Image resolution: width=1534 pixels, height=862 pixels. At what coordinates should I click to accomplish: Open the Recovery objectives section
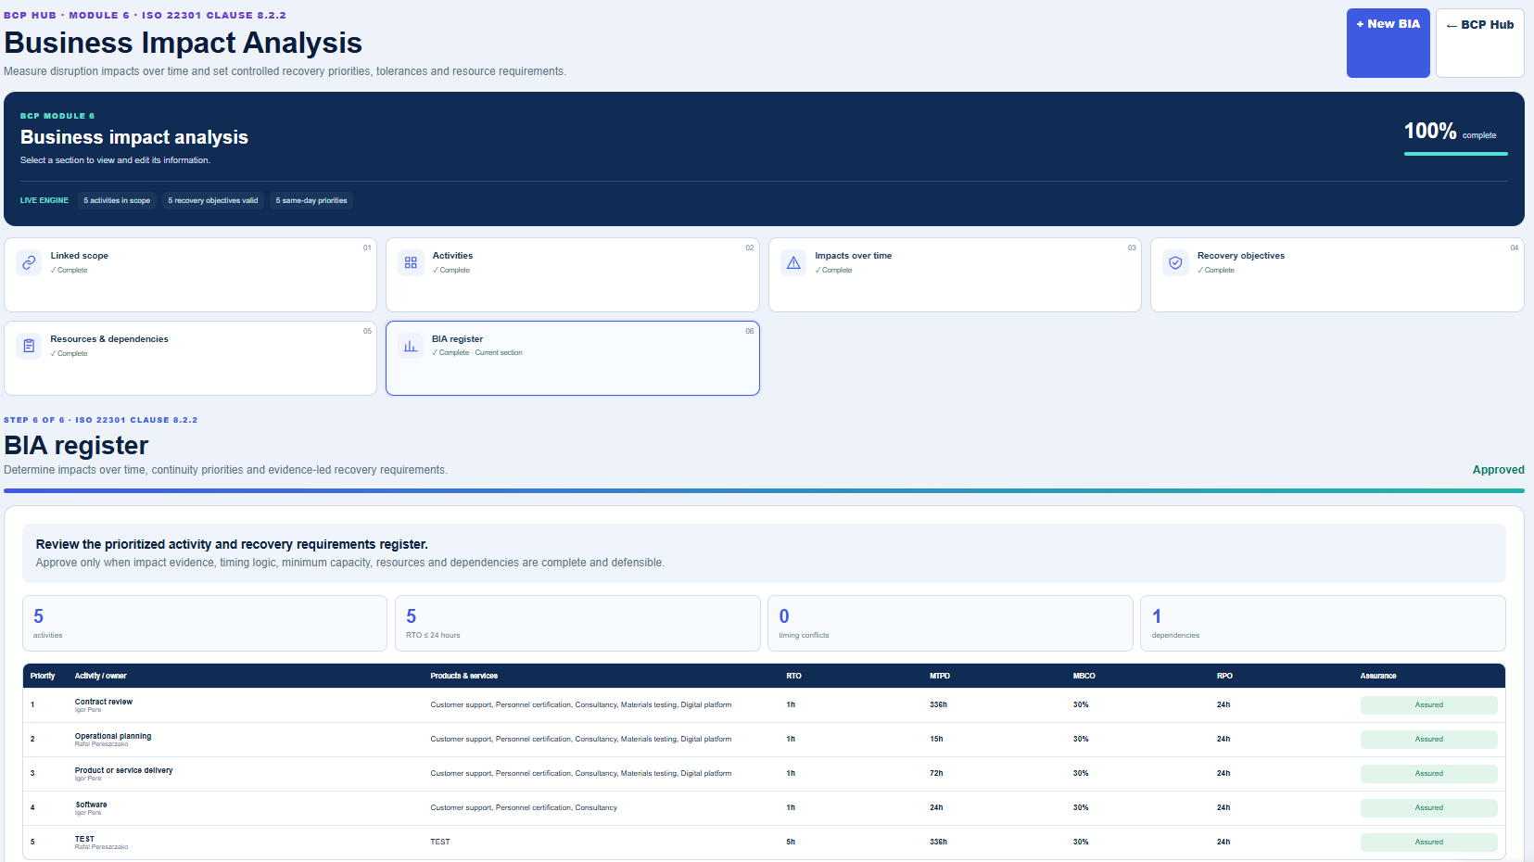(1337, 274)
